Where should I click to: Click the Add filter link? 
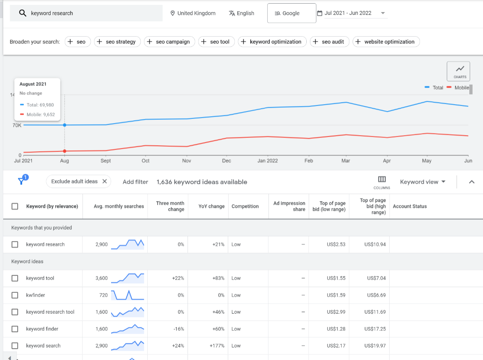(135, 182)
